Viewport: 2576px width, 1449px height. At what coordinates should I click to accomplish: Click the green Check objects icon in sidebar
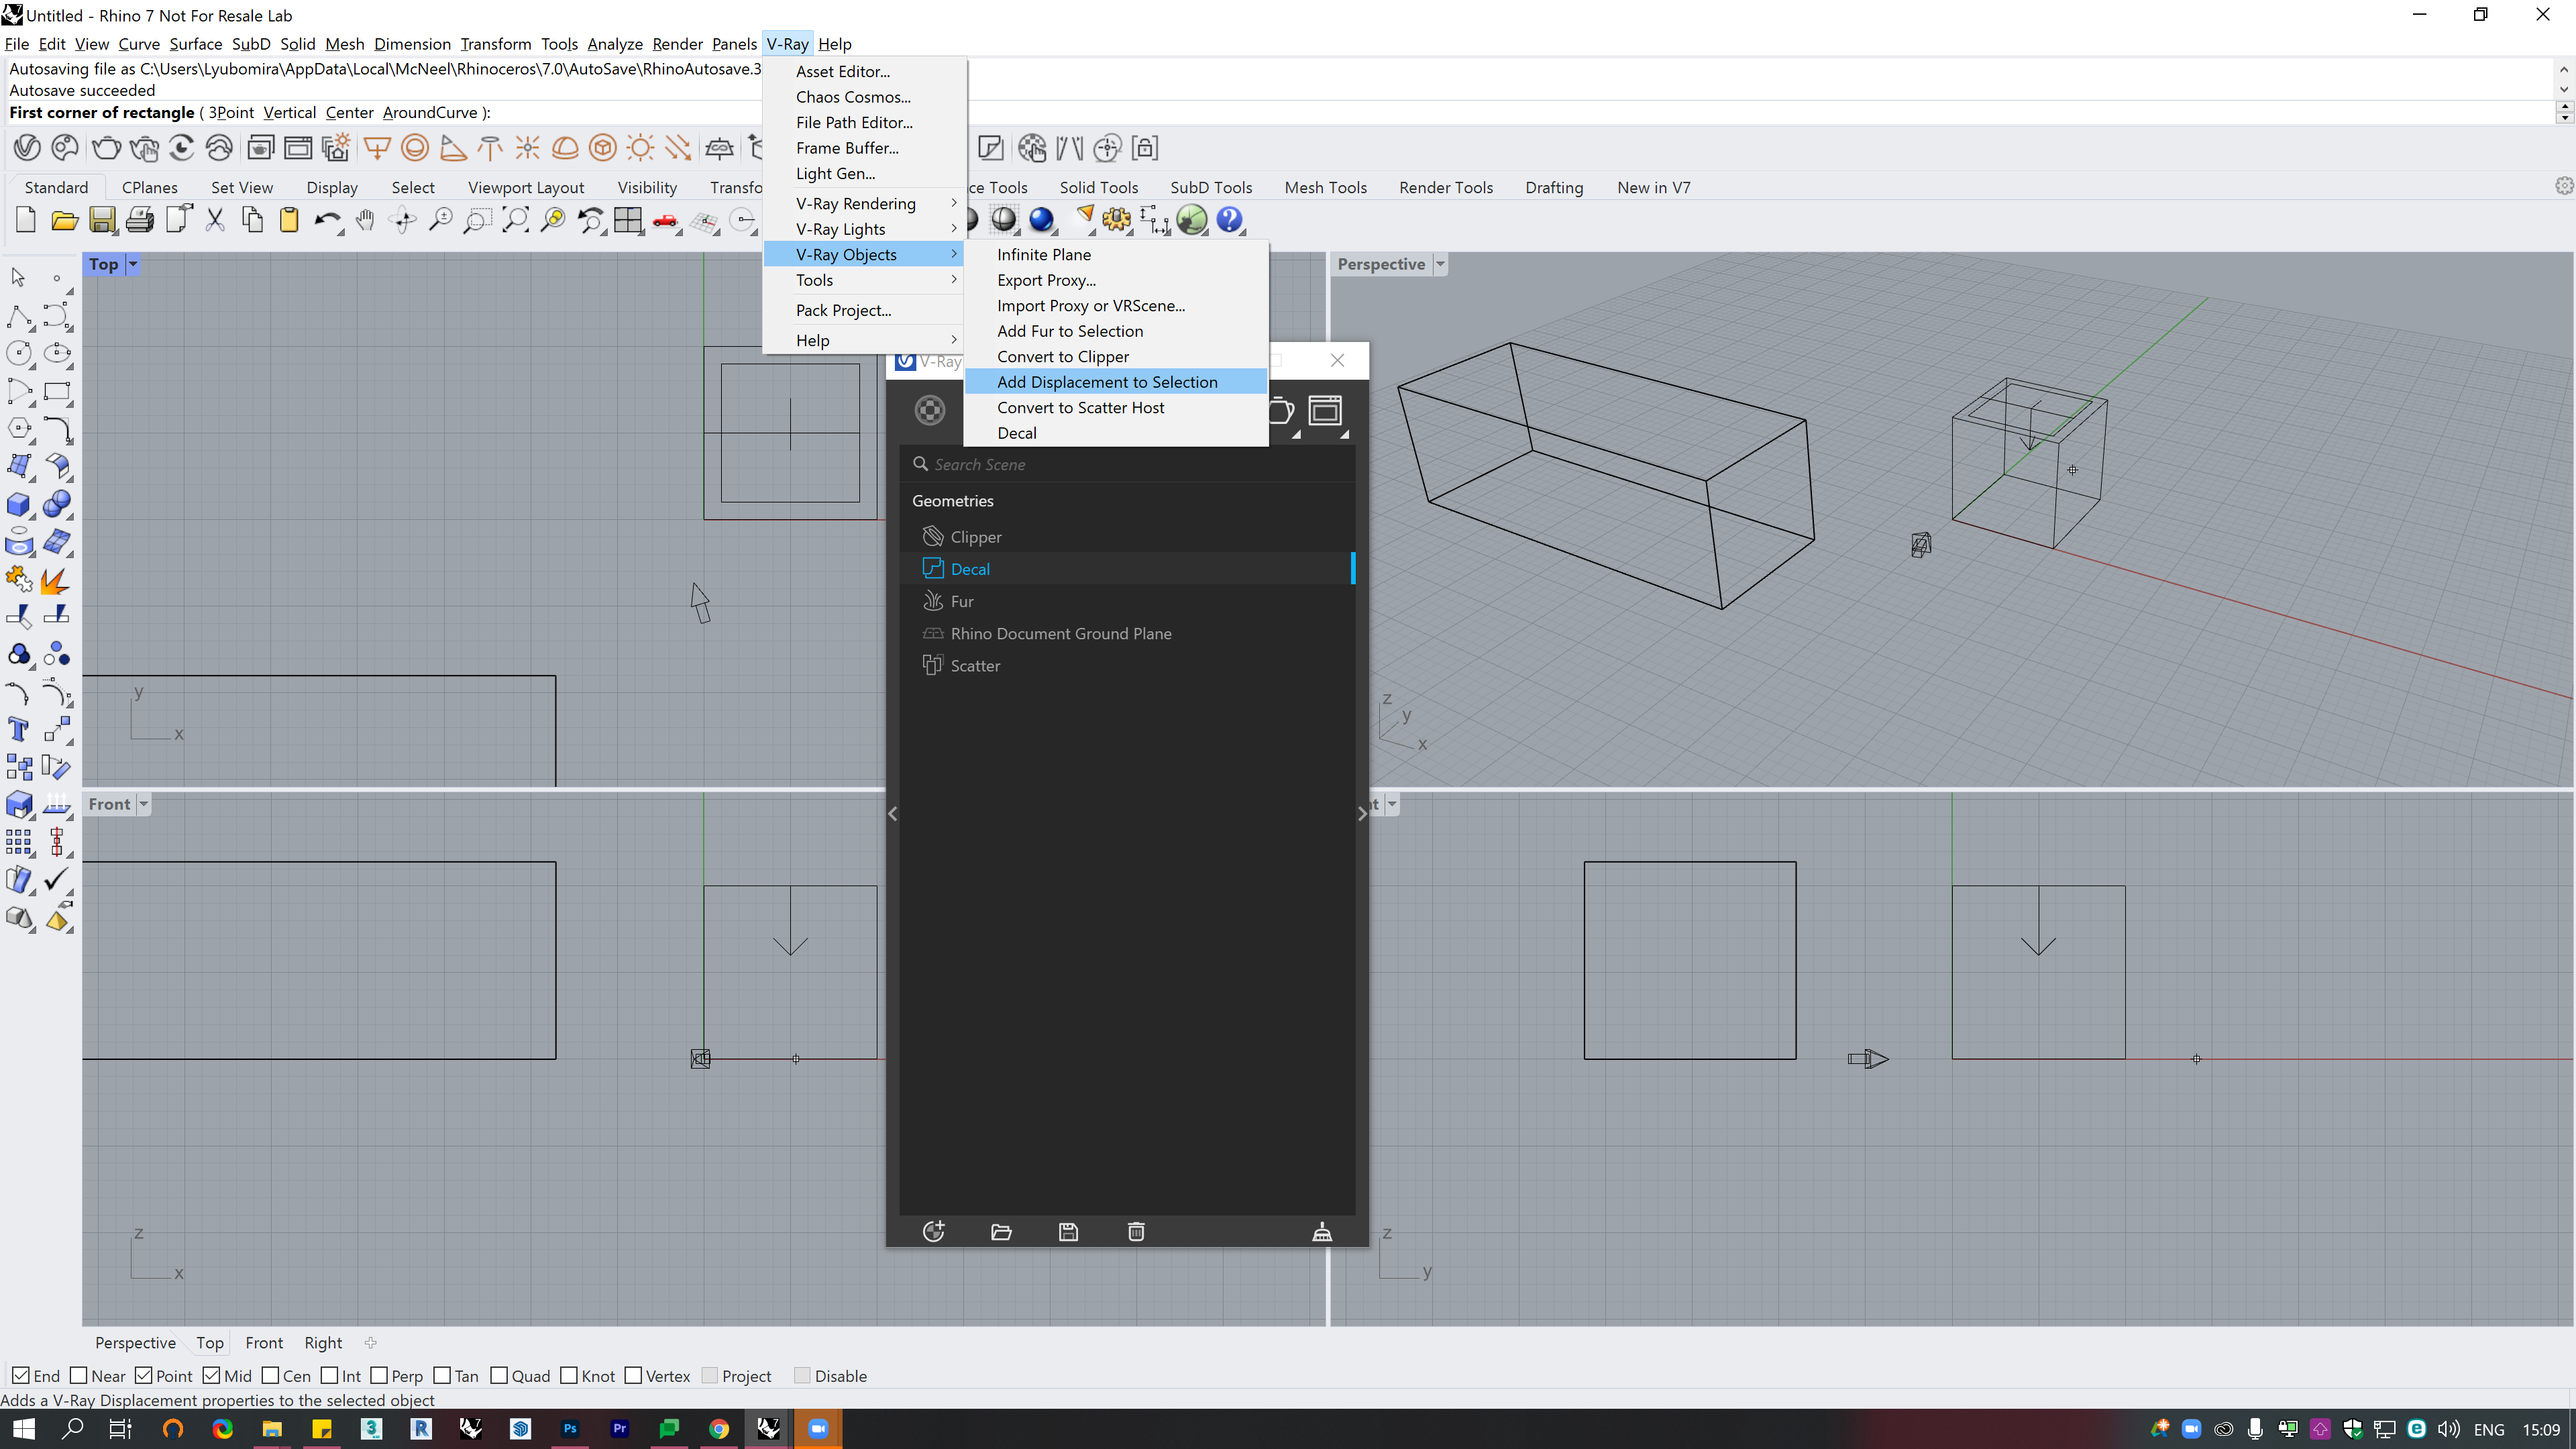pyautogui.click(x=56, y=880)
